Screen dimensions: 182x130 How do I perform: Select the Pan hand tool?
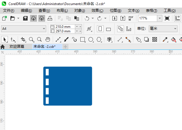coord(48,40)
